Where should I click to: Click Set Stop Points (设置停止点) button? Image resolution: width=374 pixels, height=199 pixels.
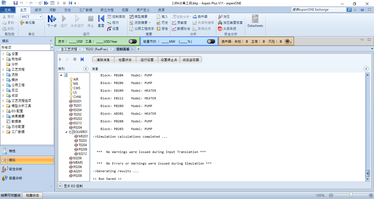169,60
